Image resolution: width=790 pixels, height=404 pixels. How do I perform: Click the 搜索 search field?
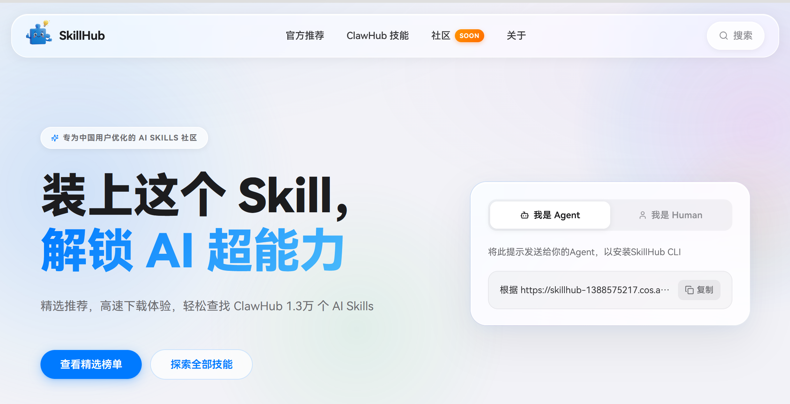(736, 36)
